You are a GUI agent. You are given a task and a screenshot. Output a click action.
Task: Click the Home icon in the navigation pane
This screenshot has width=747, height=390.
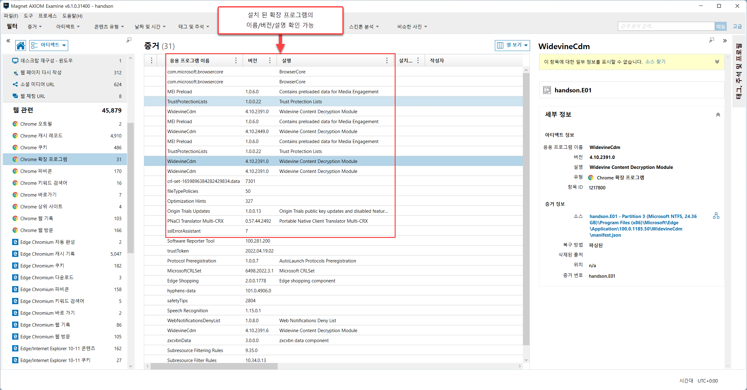(21, 45)
